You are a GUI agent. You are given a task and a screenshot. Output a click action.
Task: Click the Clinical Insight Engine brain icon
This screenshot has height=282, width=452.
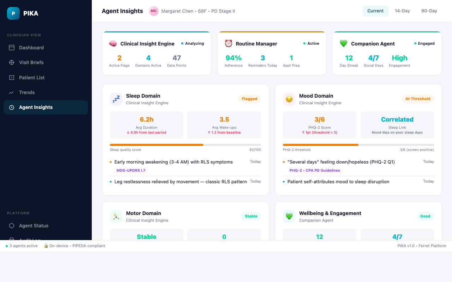pos(113,43)
